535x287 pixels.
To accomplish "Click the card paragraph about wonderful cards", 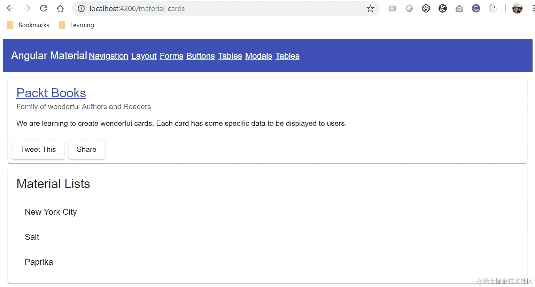I will click(x=181, y=123).
